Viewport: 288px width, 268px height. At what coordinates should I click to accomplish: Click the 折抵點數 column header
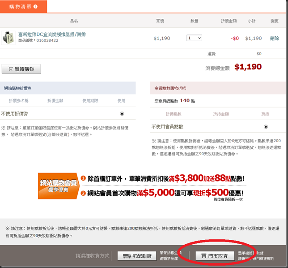click(x=174, y=114)
